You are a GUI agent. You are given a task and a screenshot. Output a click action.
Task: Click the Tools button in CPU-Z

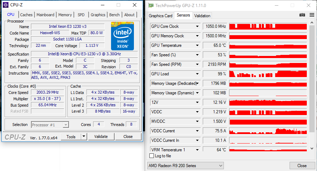(71, 137)
